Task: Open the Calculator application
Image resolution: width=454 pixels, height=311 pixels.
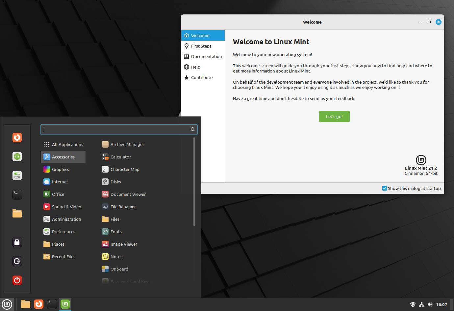Action: (120, 157)
